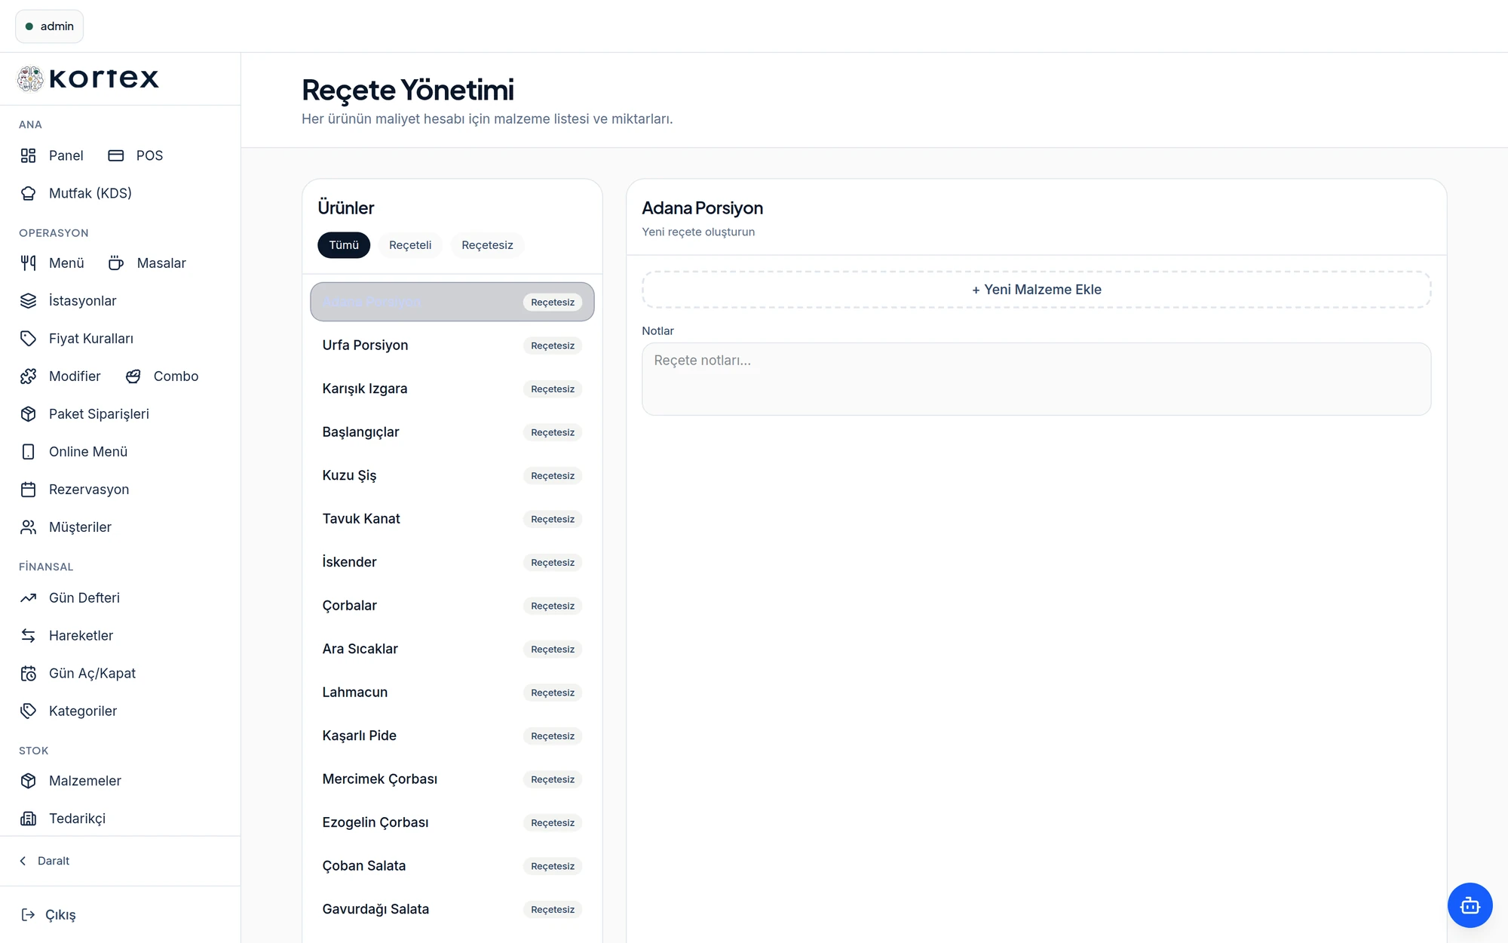Select Lahmacun product

pos(452,693)
